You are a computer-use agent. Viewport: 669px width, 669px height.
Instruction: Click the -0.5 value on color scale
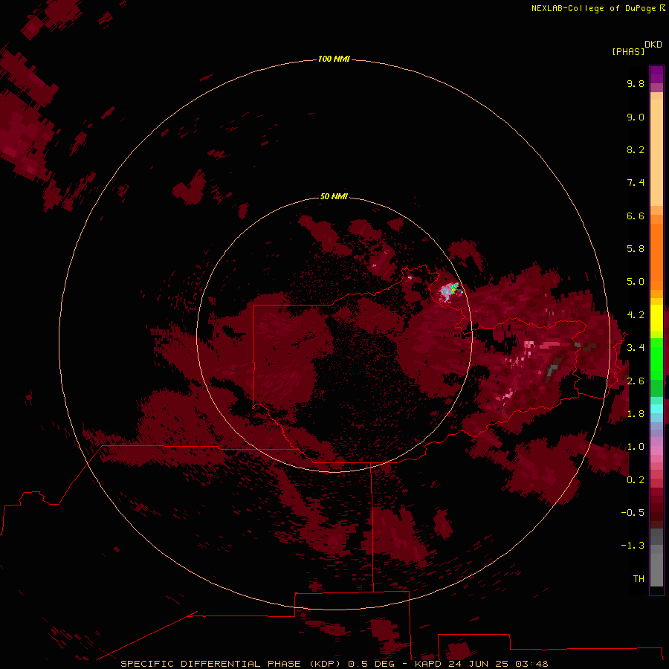tap(633, 513)
